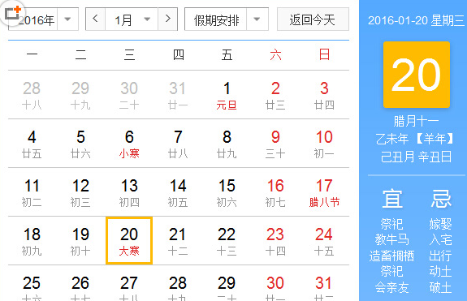Click the 忌 heading
Screen dimensions: 467x301
[441, 199]
